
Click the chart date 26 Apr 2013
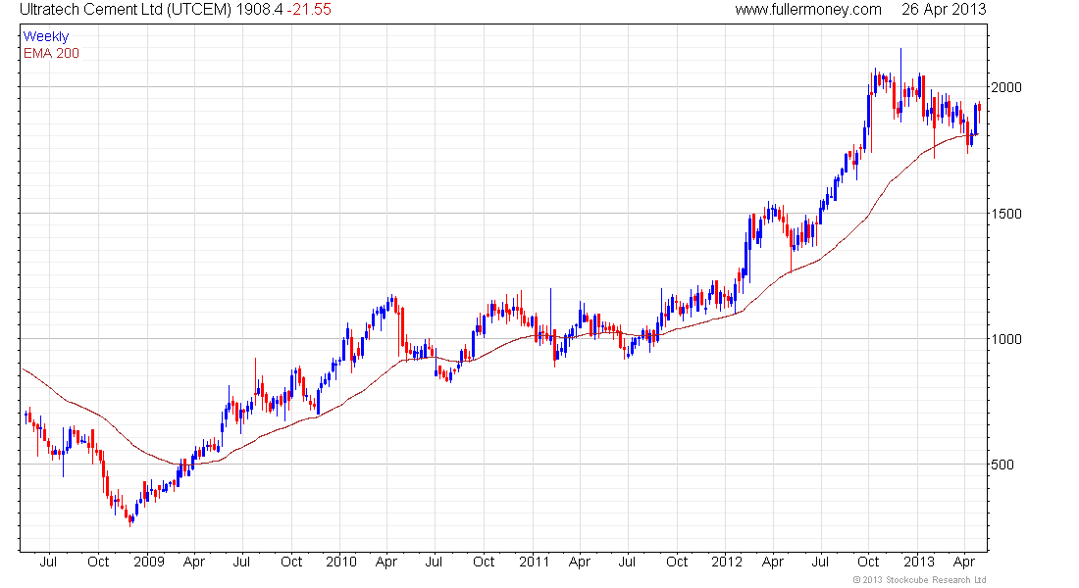pyautogui.click(x=944, y=10)
